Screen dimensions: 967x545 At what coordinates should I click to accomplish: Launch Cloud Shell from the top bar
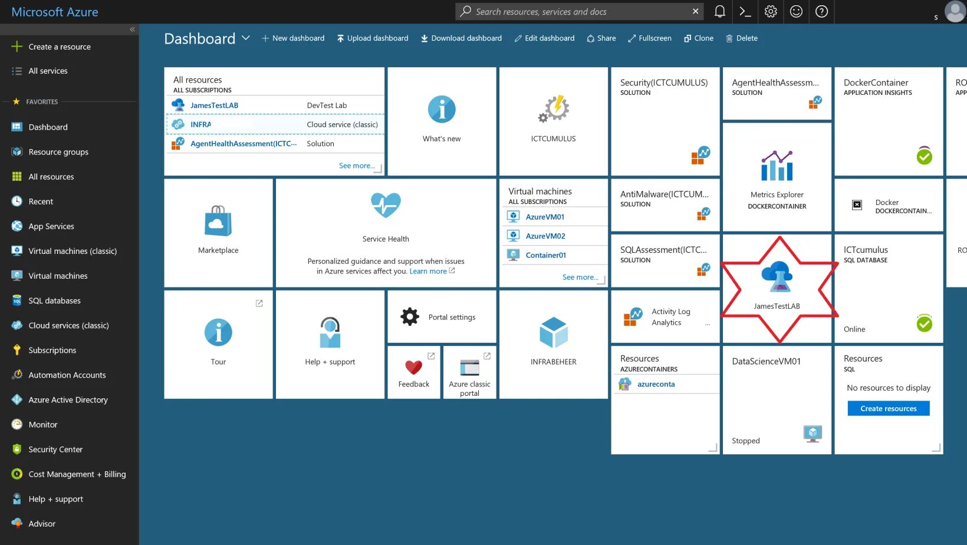click(745, 11)
